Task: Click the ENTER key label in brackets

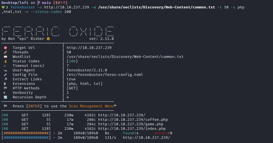Action: click(x=34, y=106)
